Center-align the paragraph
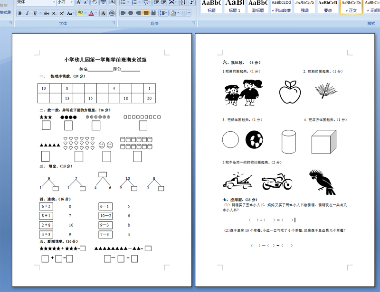The width and height of the screenshot is (380, 292). pos(131,13)
